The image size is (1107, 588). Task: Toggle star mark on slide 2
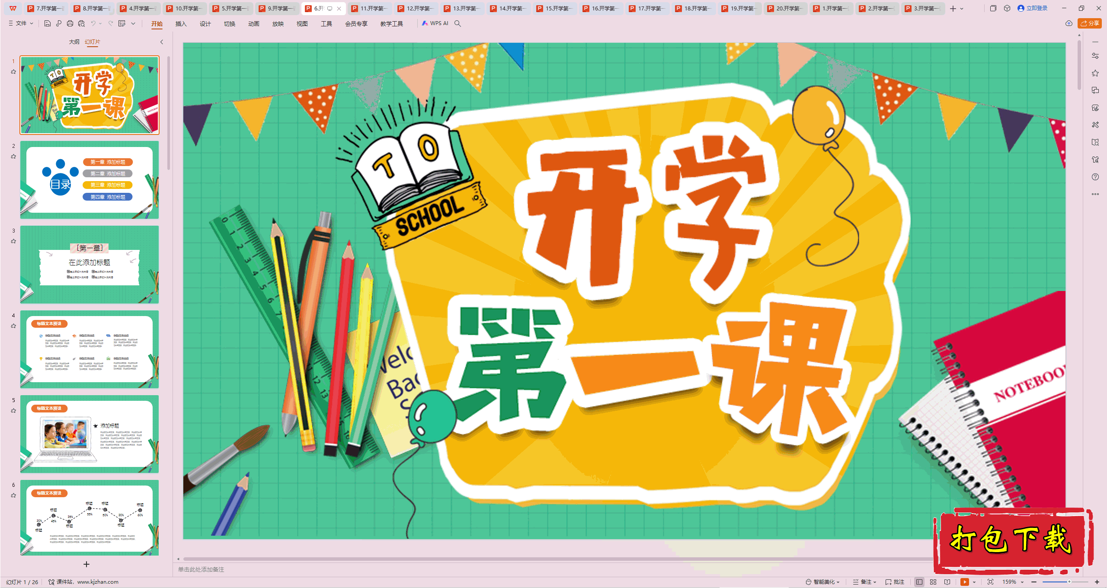(x=13, y=157)
